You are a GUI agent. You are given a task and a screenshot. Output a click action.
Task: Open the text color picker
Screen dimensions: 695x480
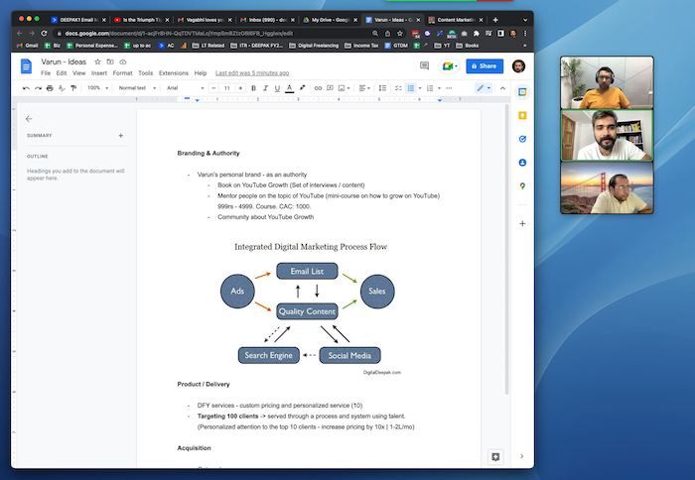pos(289,88)
